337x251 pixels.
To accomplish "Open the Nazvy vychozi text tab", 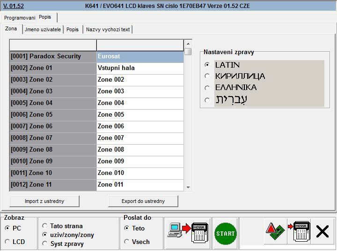I will tap(108, 29).
